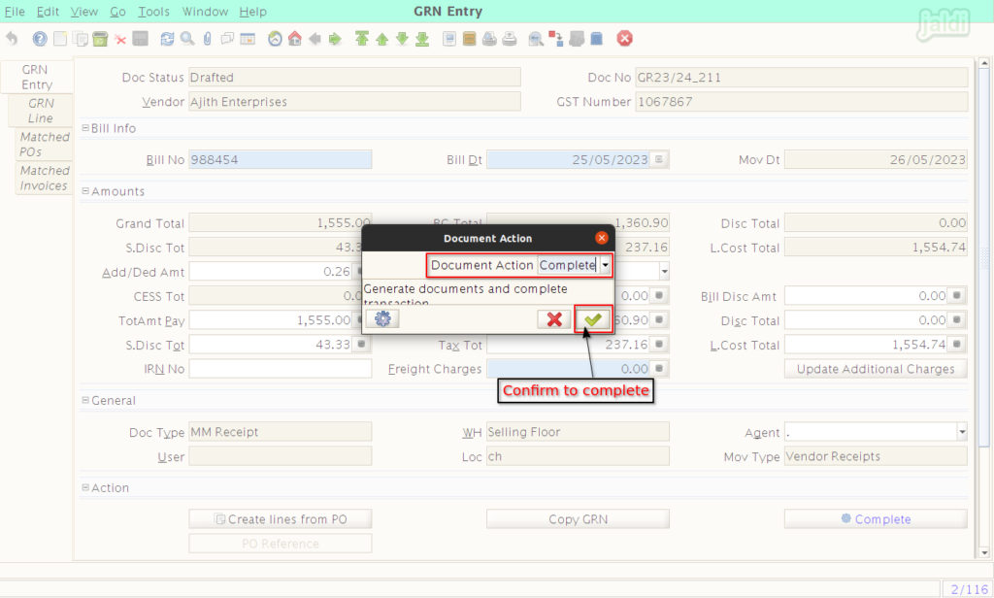Click the Attachment paperclip icon

point(208,39)
